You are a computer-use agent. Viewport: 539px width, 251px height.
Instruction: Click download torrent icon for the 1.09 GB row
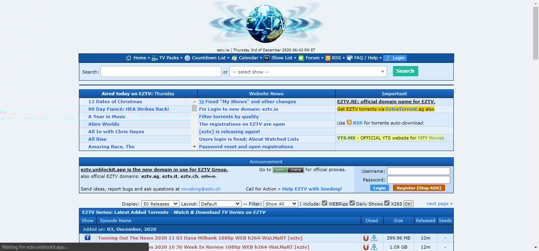click(374, 247)
